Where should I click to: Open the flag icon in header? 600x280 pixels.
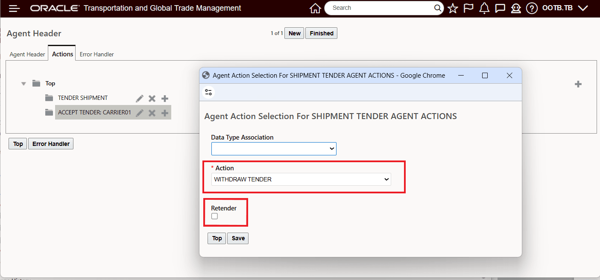pos(468,8)
